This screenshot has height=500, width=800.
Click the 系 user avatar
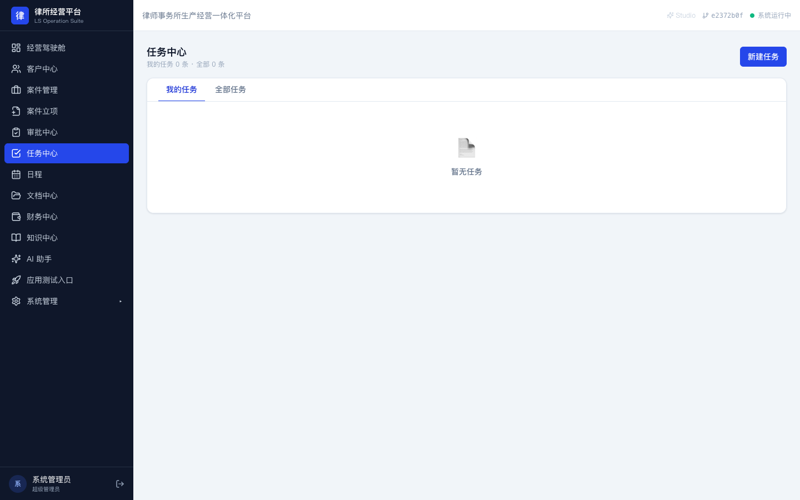coord(18,484)
